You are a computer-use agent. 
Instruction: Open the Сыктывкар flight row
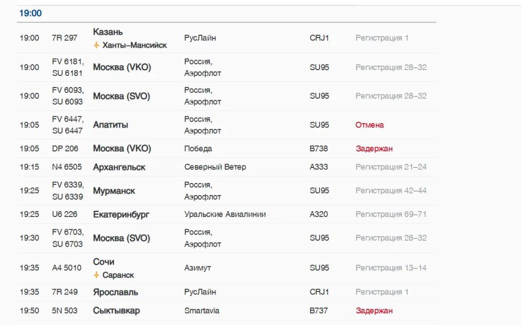[x=227, y=311]
